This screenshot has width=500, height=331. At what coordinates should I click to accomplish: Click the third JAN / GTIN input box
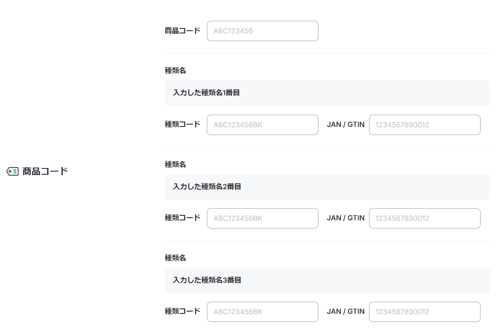[424, 312]
